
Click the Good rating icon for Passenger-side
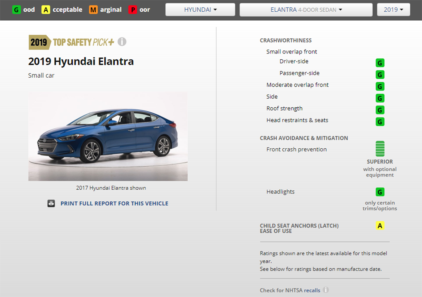(x=380, y=75)
